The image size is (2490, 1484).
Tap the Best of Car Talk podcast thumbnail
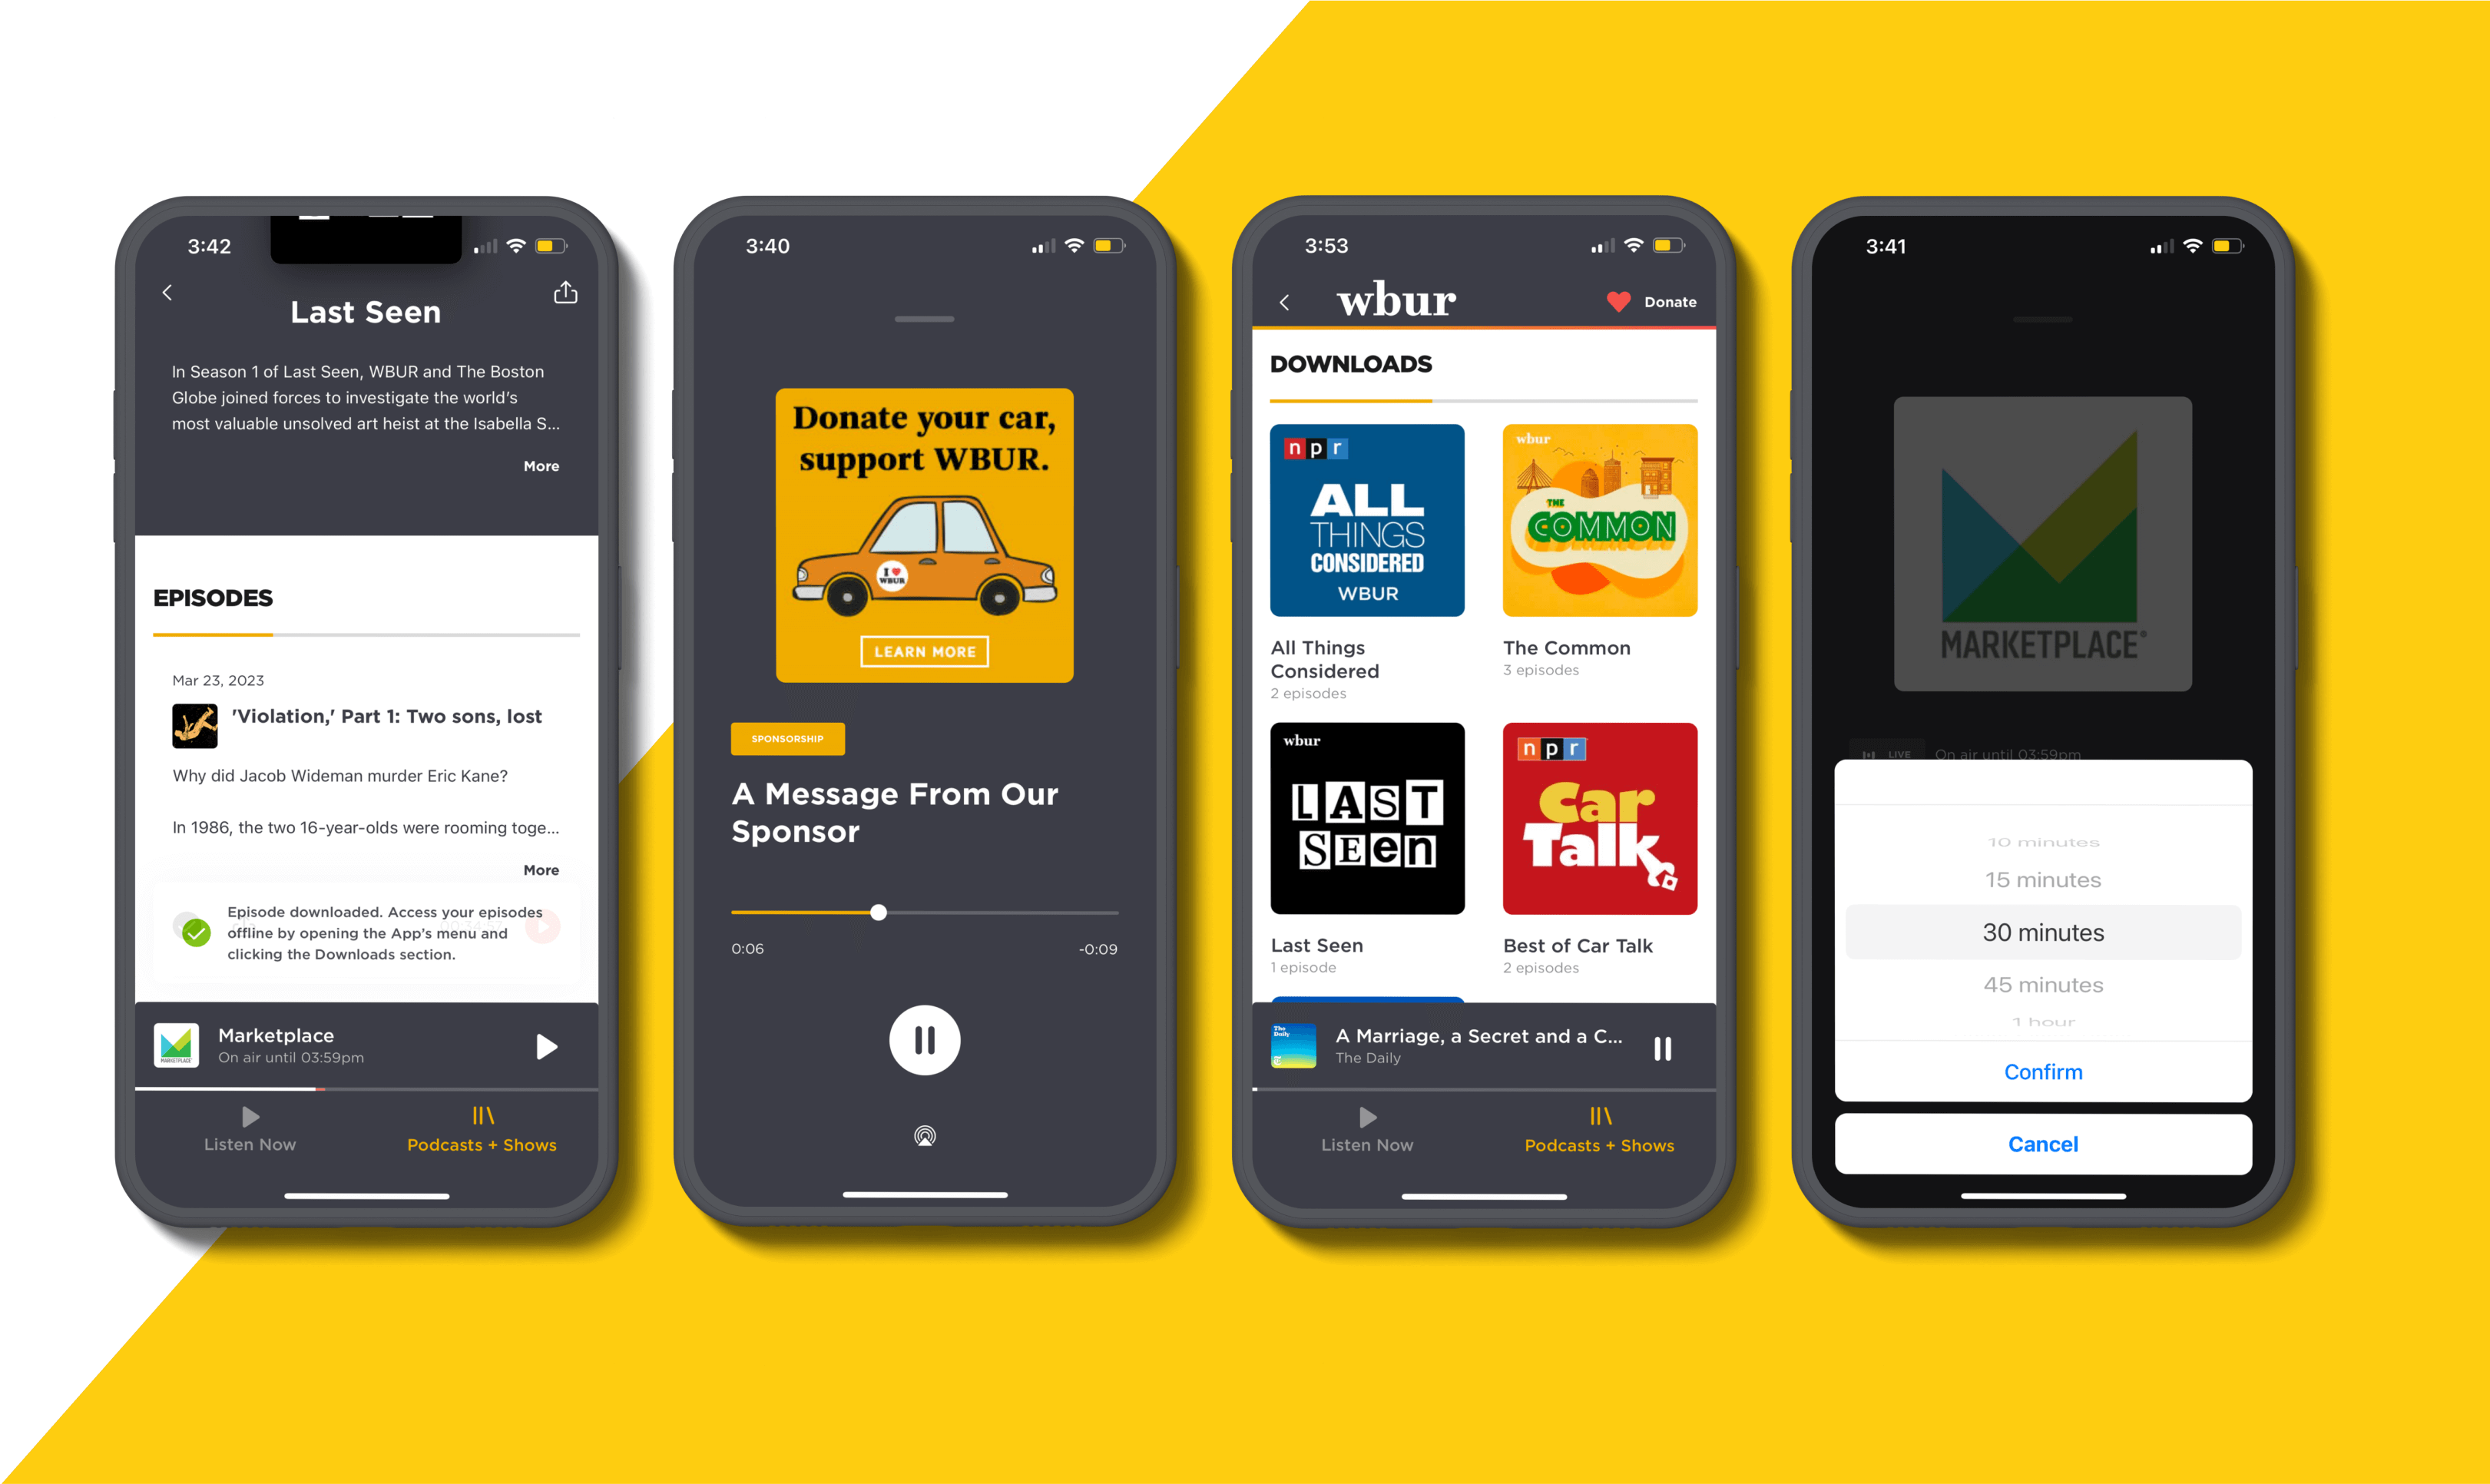point(1589,822)
